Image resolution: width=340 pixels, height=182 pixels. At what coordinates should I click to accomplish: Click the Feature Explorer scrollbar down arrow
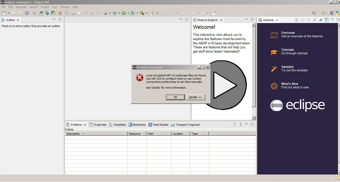(x=254, y=118)
